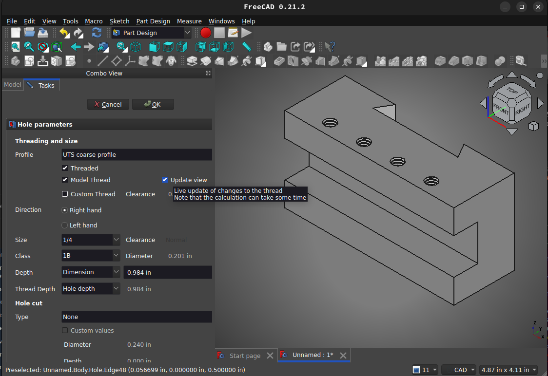Switch to Front view icon
The width and height of the screenshot is (548, 376).
tap(155, 46)
